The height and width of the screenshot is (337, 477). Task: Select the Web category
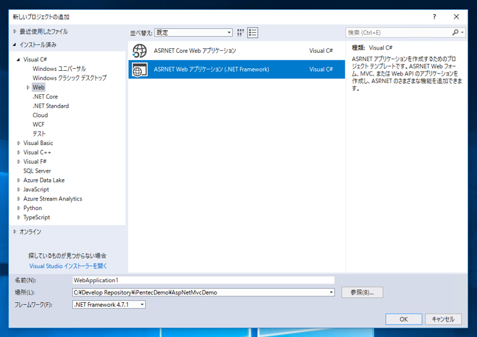[x=39, y=87]
